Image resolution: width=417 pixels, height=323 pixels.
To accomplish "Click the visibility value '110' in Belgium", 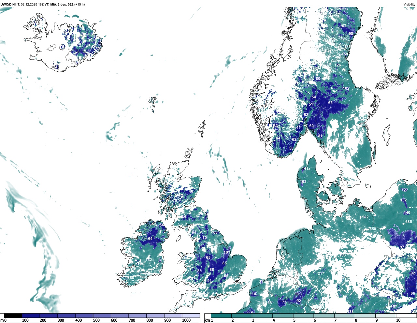I will point(253,294).
